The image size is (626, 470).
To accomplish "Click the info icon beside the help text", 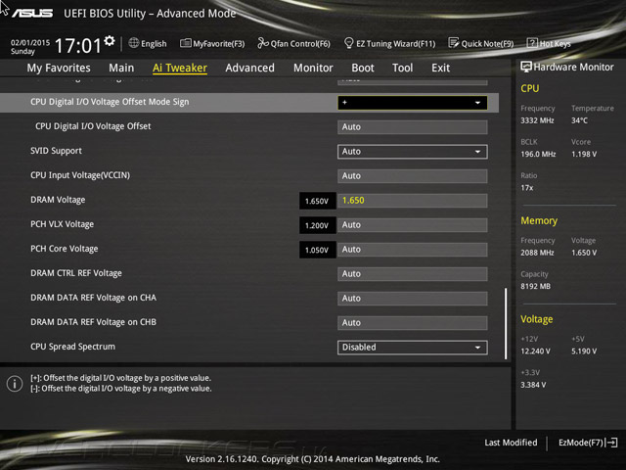I will point(15,384).
